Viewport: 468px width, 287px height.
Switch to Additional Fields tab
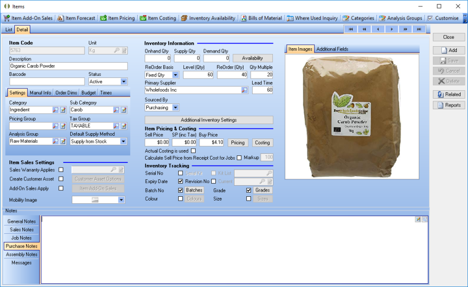[x=332, y=49]
